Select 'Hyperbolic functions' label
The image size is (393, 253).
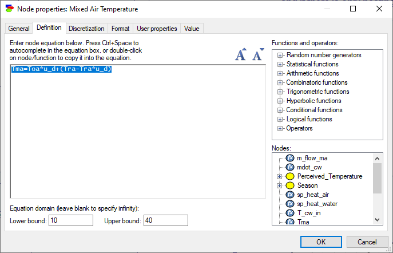(314, 101)
